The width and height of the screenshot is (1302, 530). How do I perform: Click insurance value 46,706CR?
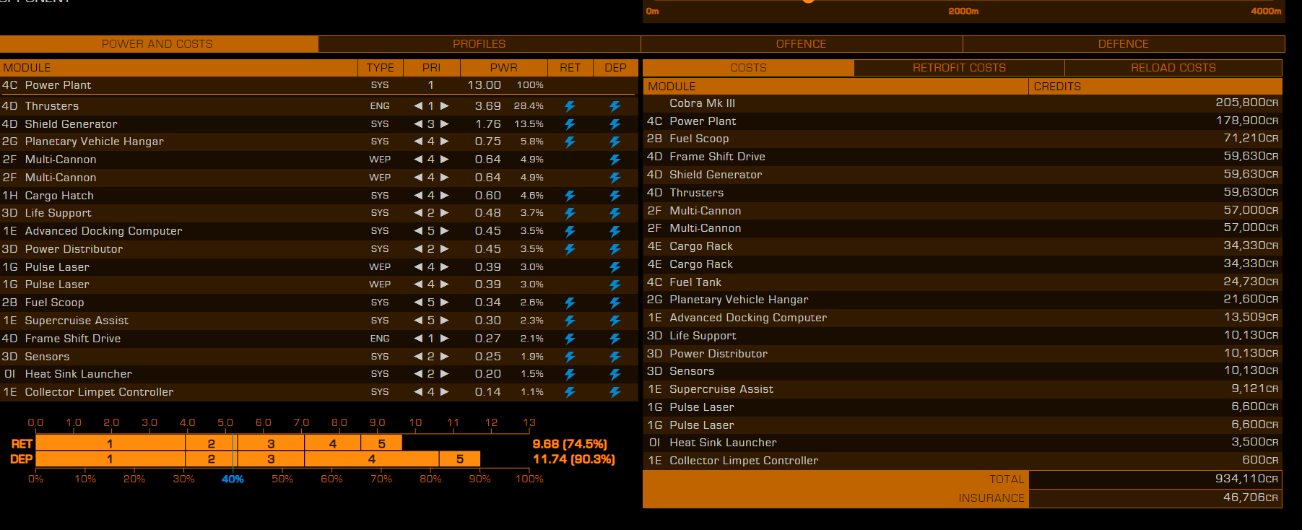[1250, 498]
